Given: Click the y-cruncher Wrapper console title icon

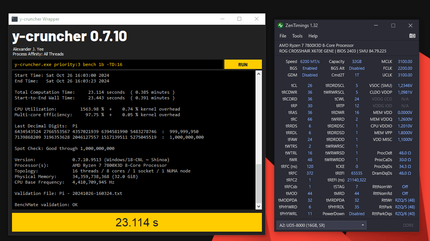Looking at the screenshot, I should pos(15,19).
